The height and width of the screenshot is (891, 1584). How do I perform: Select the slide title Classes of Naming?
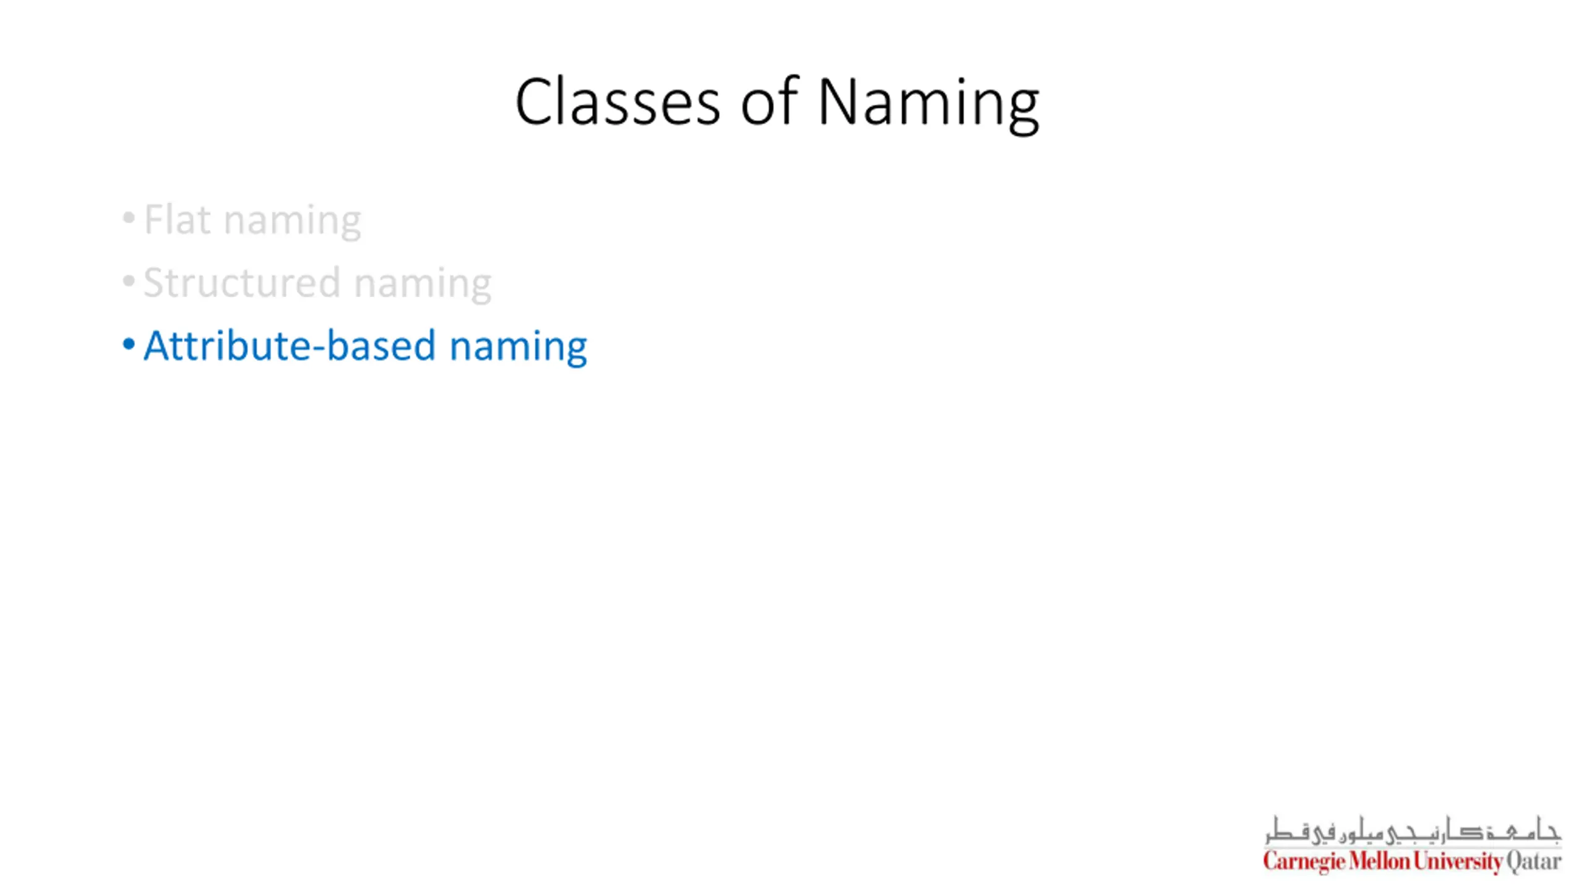coord(777,102)
